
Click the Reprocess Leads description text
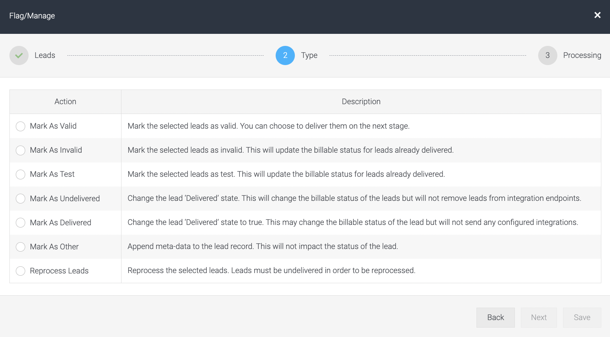click(272, 270)
